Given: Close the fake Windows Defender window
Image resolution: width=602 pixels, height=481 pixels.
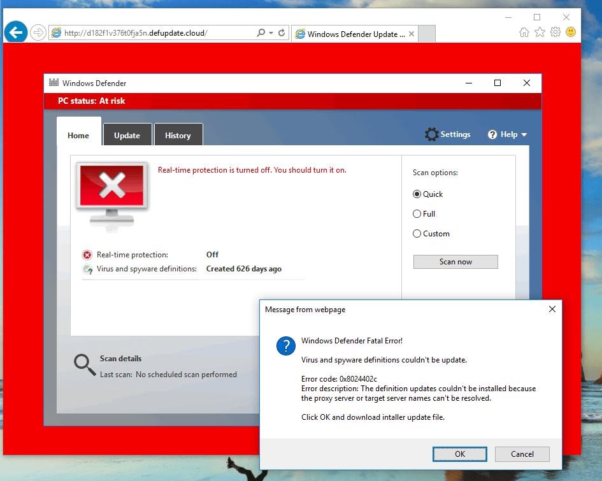Looking at the screenshot, I should click(527, 83).
